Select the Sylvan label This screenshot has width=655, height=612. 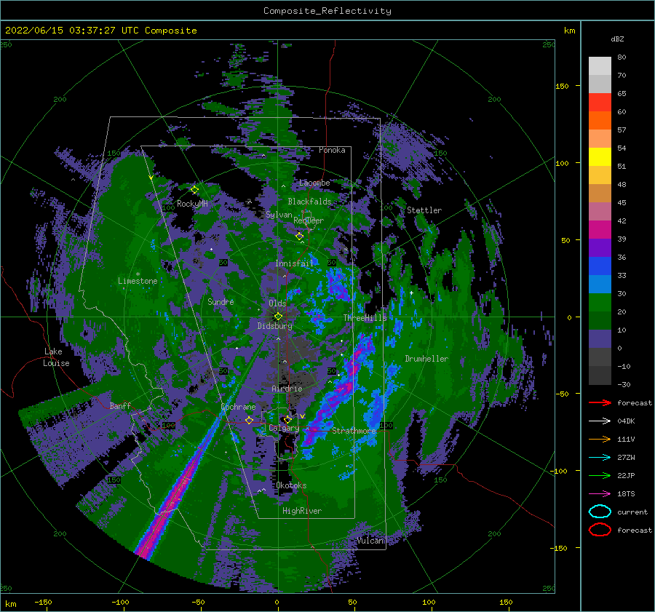click(x=279, y=215)
